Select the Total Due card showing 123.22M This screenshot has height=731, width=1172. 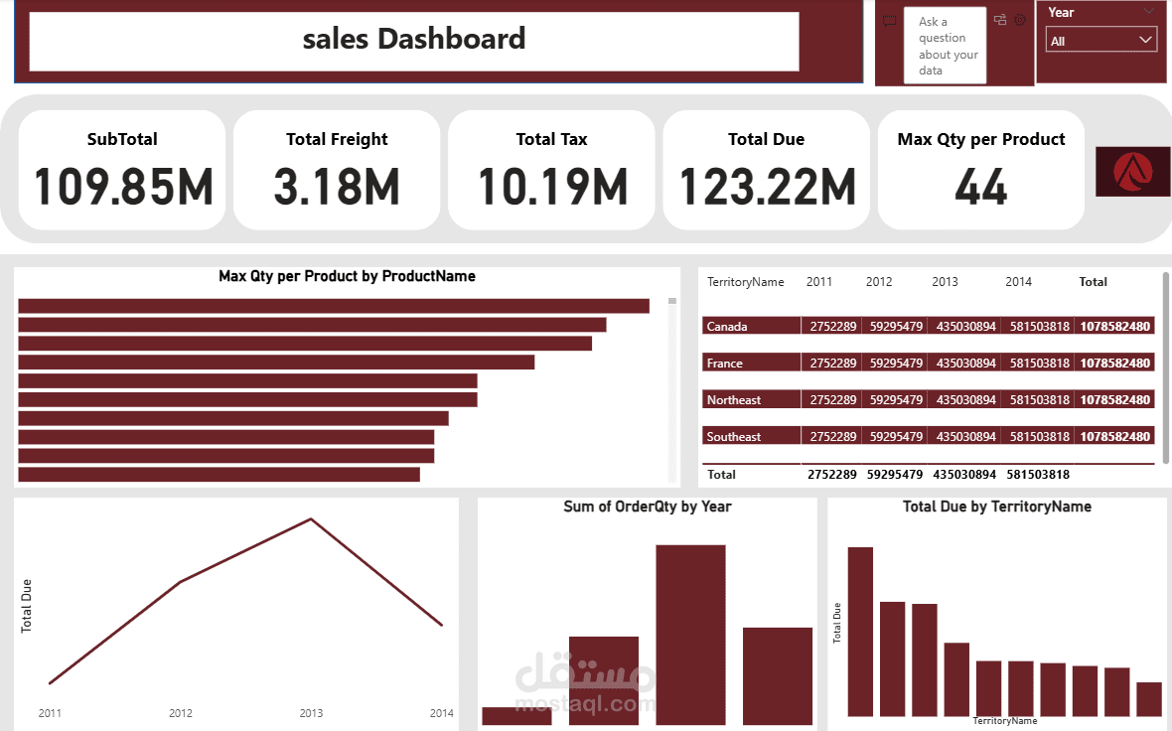[x=766, y=169]
